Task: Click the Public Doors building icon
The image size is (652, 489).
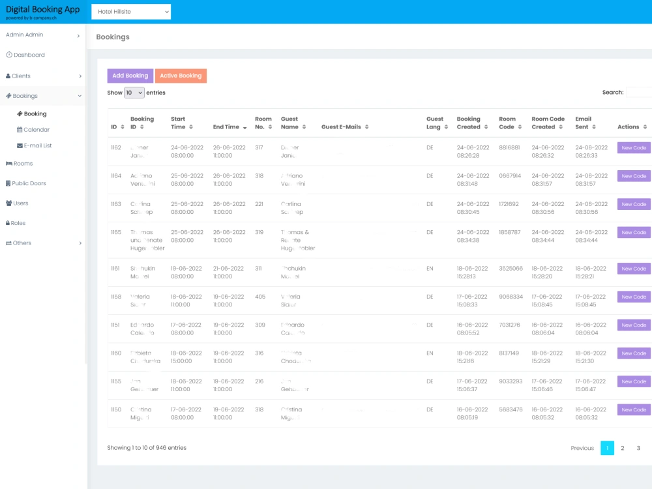Action: [8, 183]
